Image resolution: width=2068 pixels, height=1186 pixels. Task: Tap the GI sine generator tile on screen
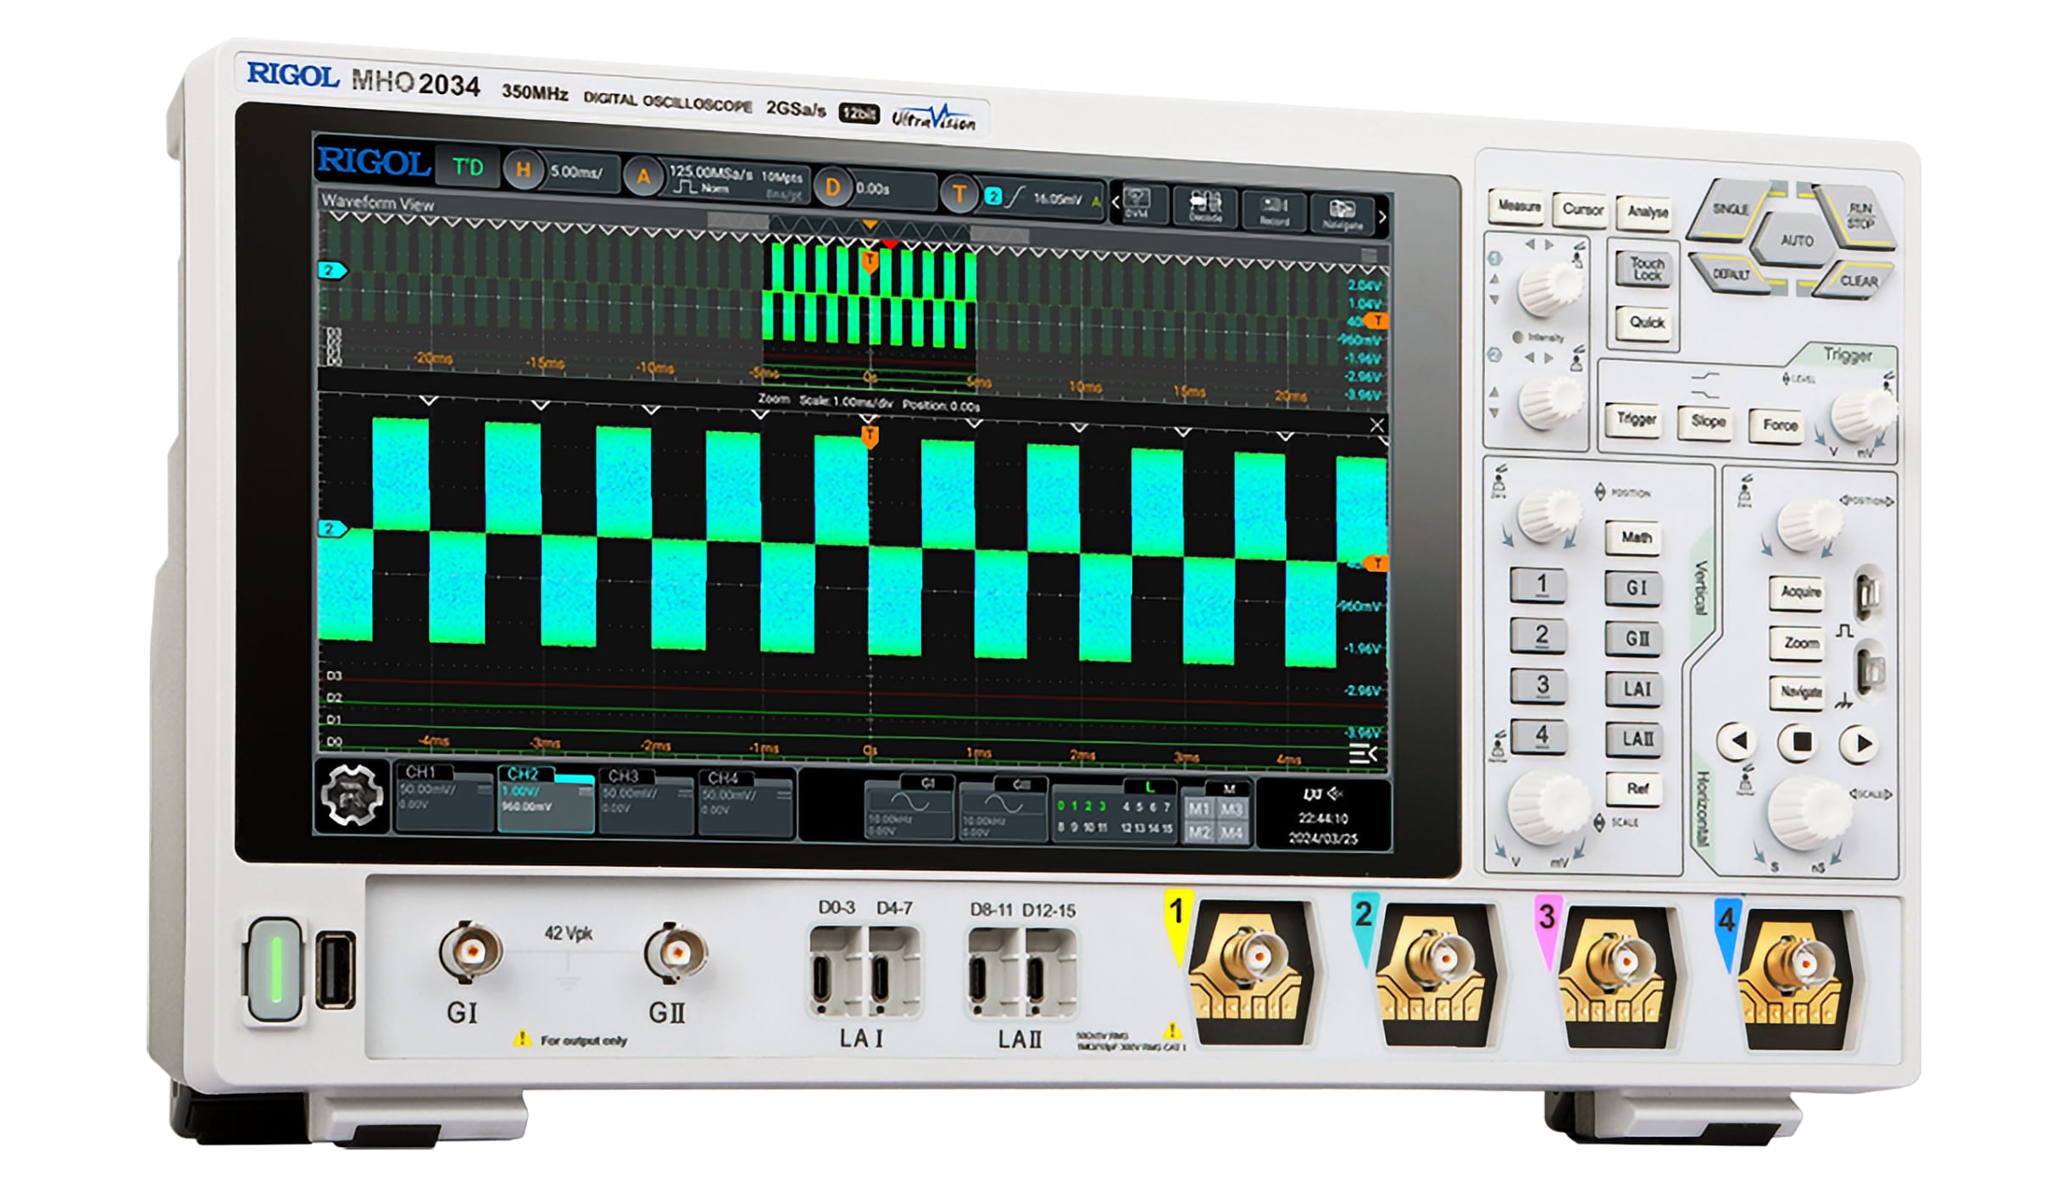908,808
